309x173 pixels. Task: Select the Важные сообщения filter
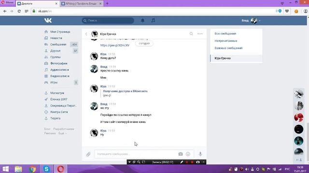click(228, 48)
